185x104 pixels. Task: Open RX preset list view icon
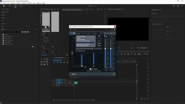click(x=105, y=34)
